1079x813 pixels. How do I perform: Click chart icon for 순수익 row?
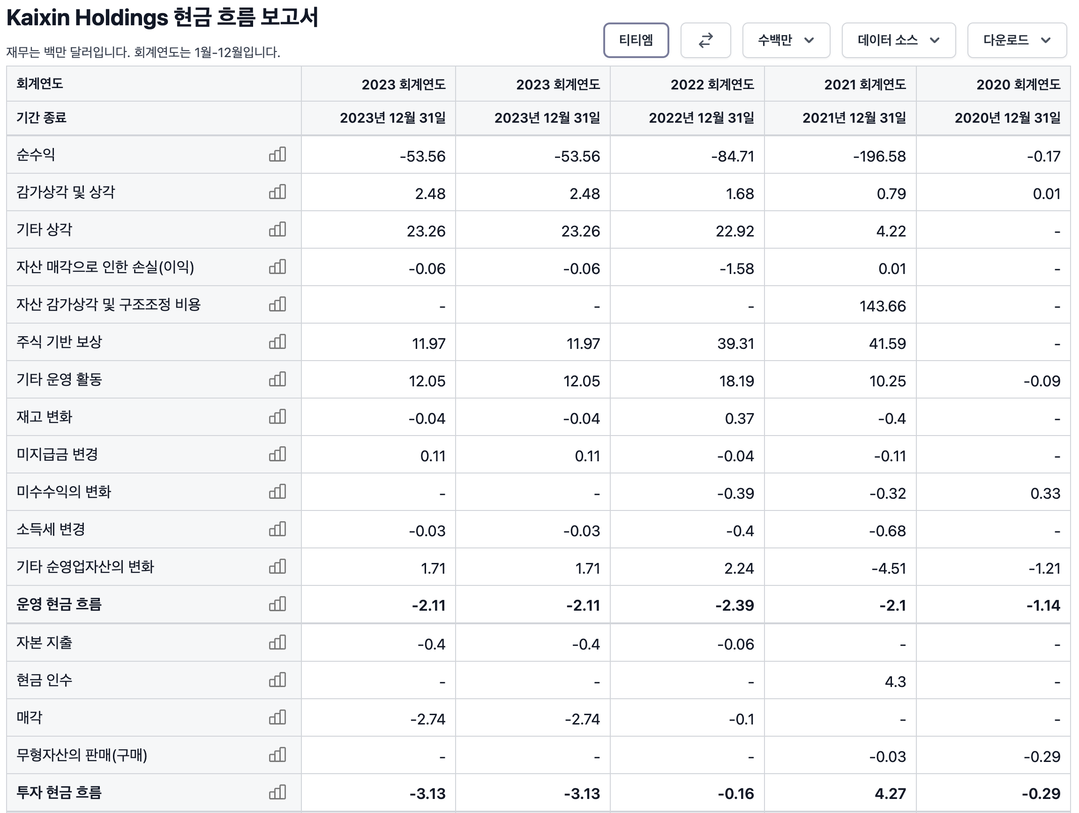pos(277,155)
